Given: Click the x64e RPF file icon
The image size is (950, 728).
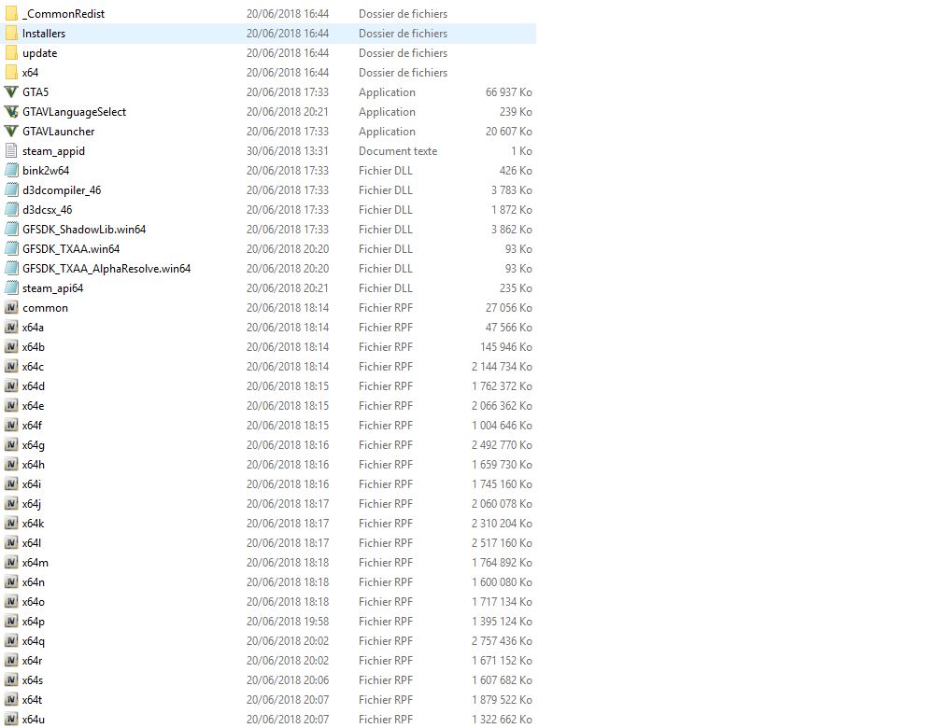Looking at the screenshot, I should 11,406.
